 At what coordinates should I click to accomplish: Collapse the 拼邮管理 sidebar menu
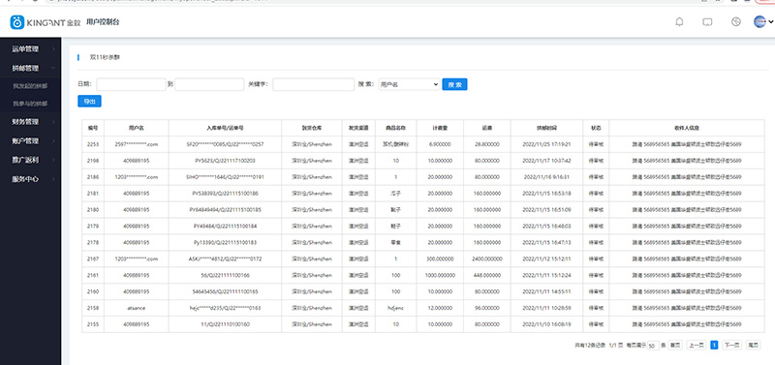(x=31, y=68)
